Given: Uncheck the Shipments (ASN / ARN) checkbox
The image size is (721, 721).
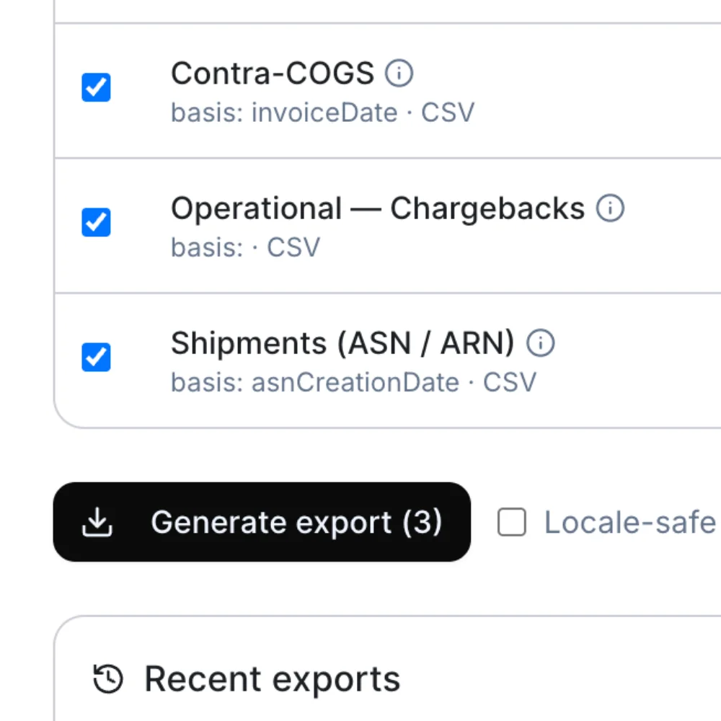Looking at the screenshot, I should coord(96,357).
